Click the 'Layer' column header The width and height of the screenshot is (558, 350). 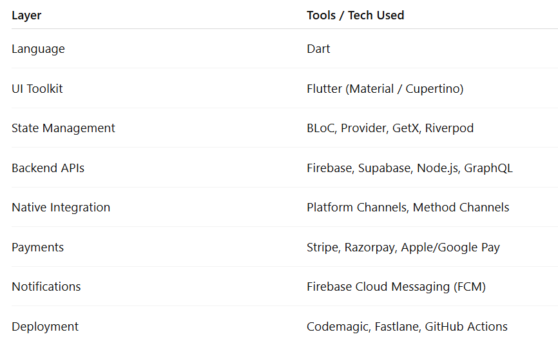pos(26,15)
